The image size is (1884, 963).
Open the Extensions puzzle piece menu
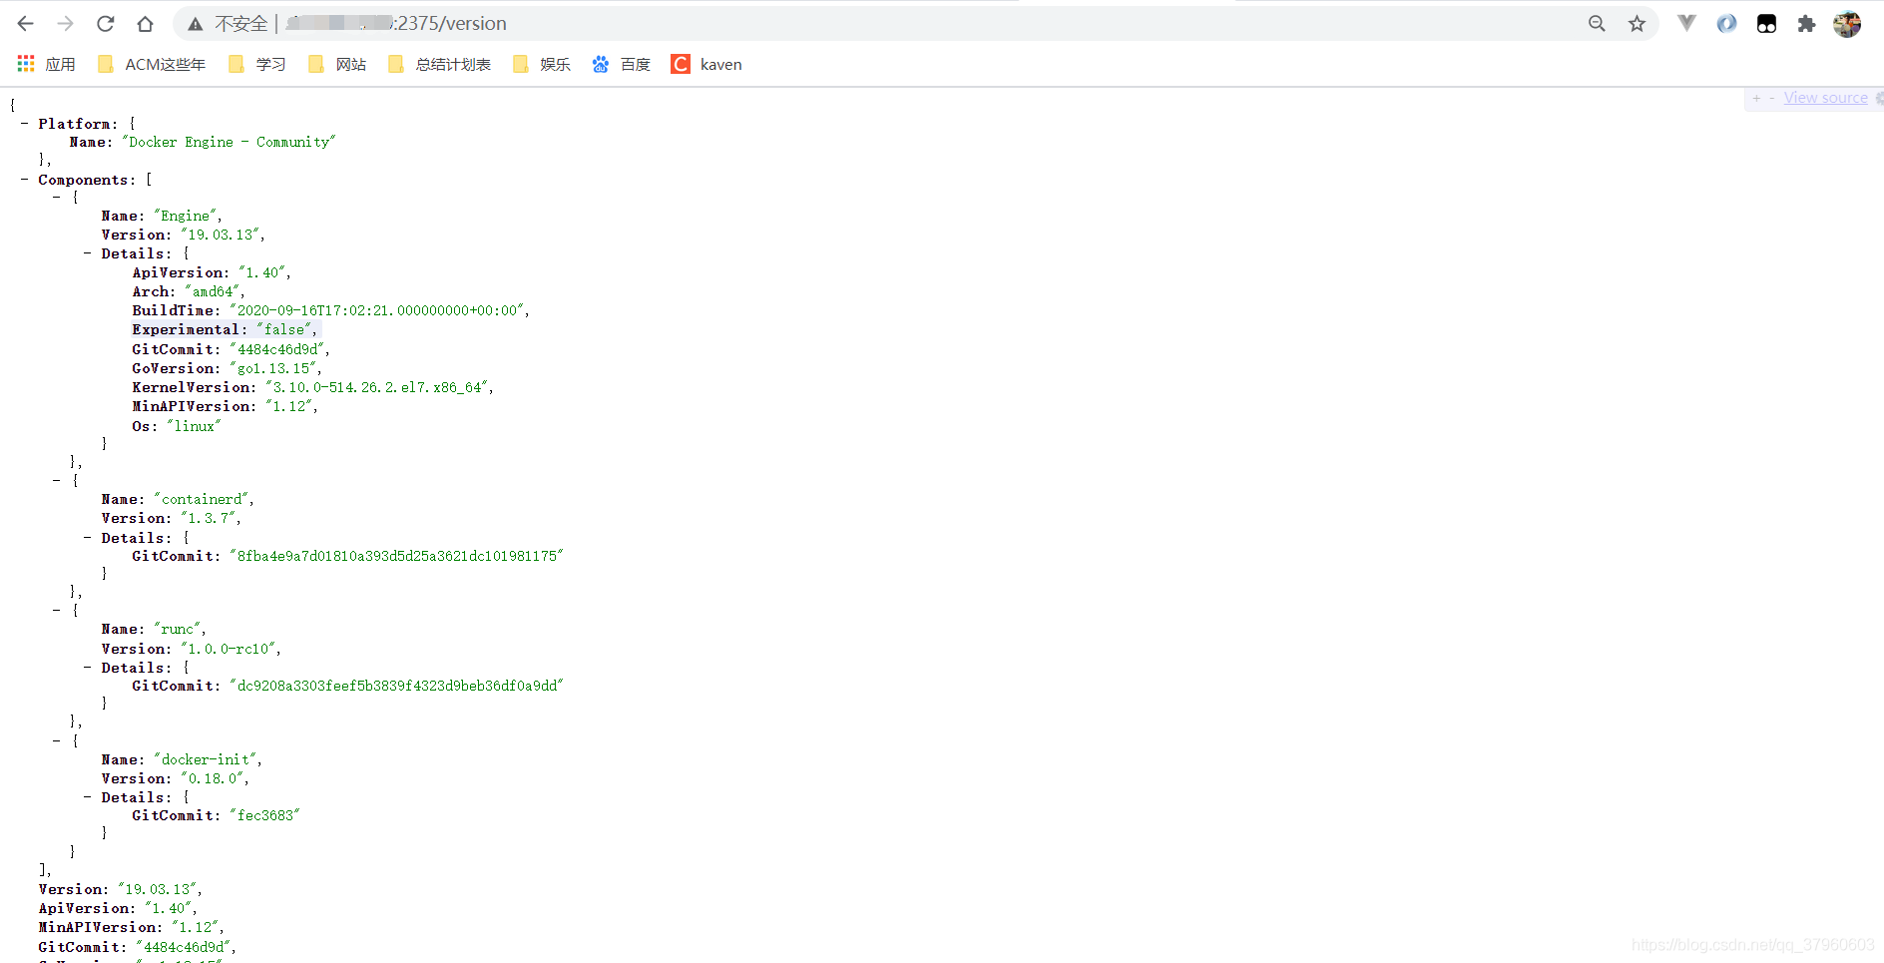click(1806, 24)
